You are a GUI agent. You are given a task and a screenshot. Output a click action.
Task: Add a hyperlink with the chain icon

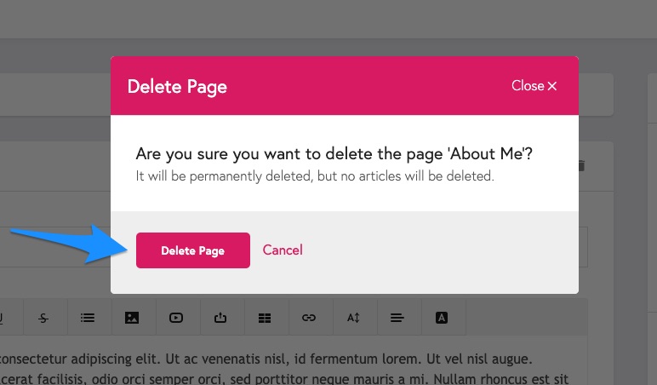pos(309,318)
